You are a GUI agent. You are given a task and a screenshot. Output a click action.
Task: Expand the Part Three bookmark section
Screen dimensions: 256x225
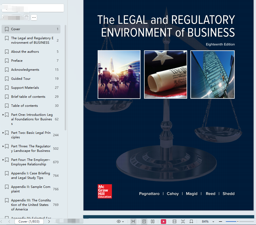point(3,146)
